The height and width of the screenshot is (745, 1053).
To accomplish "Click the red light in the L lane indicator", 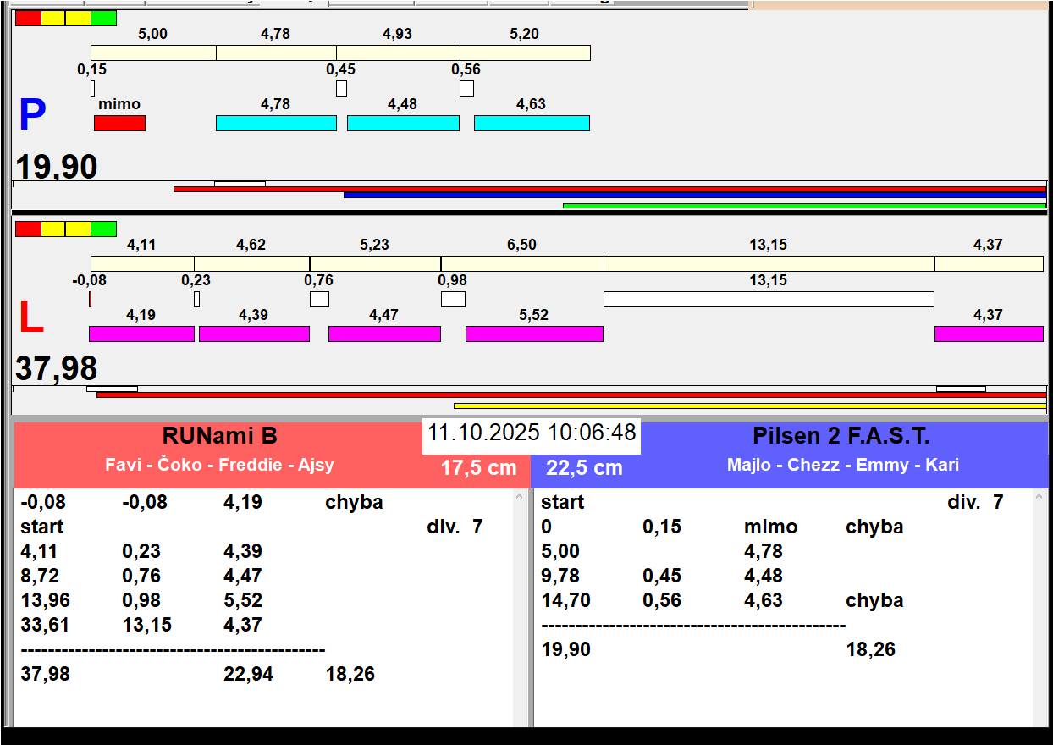I will pos(28,229).
